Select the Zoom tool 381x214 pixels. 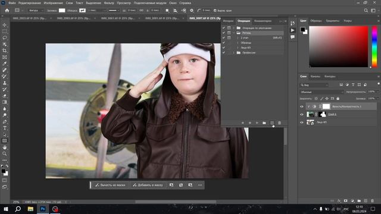(x=5, y=153)
